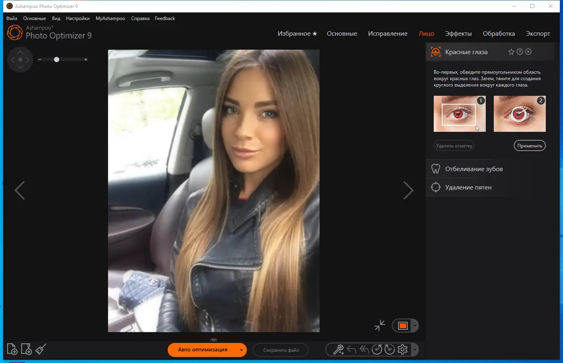Click the crosshair icon for spot removal
Viewport: 563px width, 363px height.
pyautogui.click(x=436, y=187)
